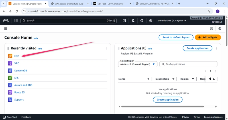Switch to CLOUD COMPUTING NETWORK tab

(x=154, y=4)
